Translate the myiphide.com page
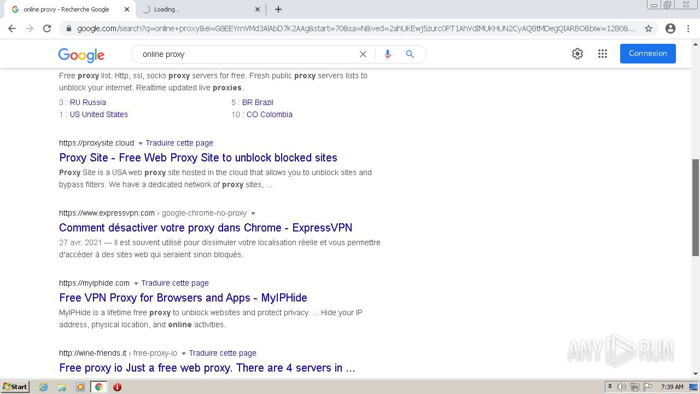This screenshot has width=700, height=394. tap(175, 283)
